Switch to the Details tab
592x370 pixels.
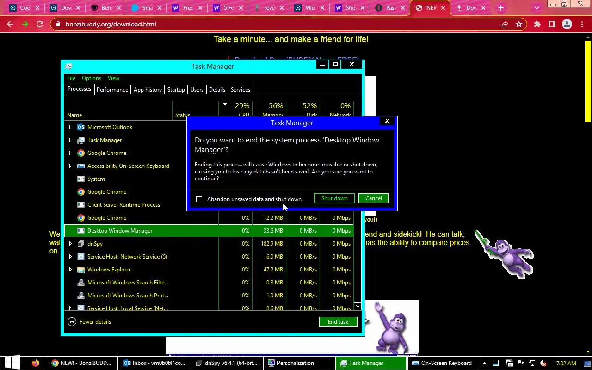[217, 90]
